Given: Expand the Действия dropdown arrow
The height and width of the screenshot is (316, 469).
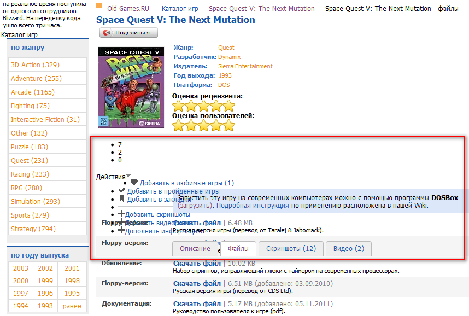Looking at the screenshot, I should (128, 176).
